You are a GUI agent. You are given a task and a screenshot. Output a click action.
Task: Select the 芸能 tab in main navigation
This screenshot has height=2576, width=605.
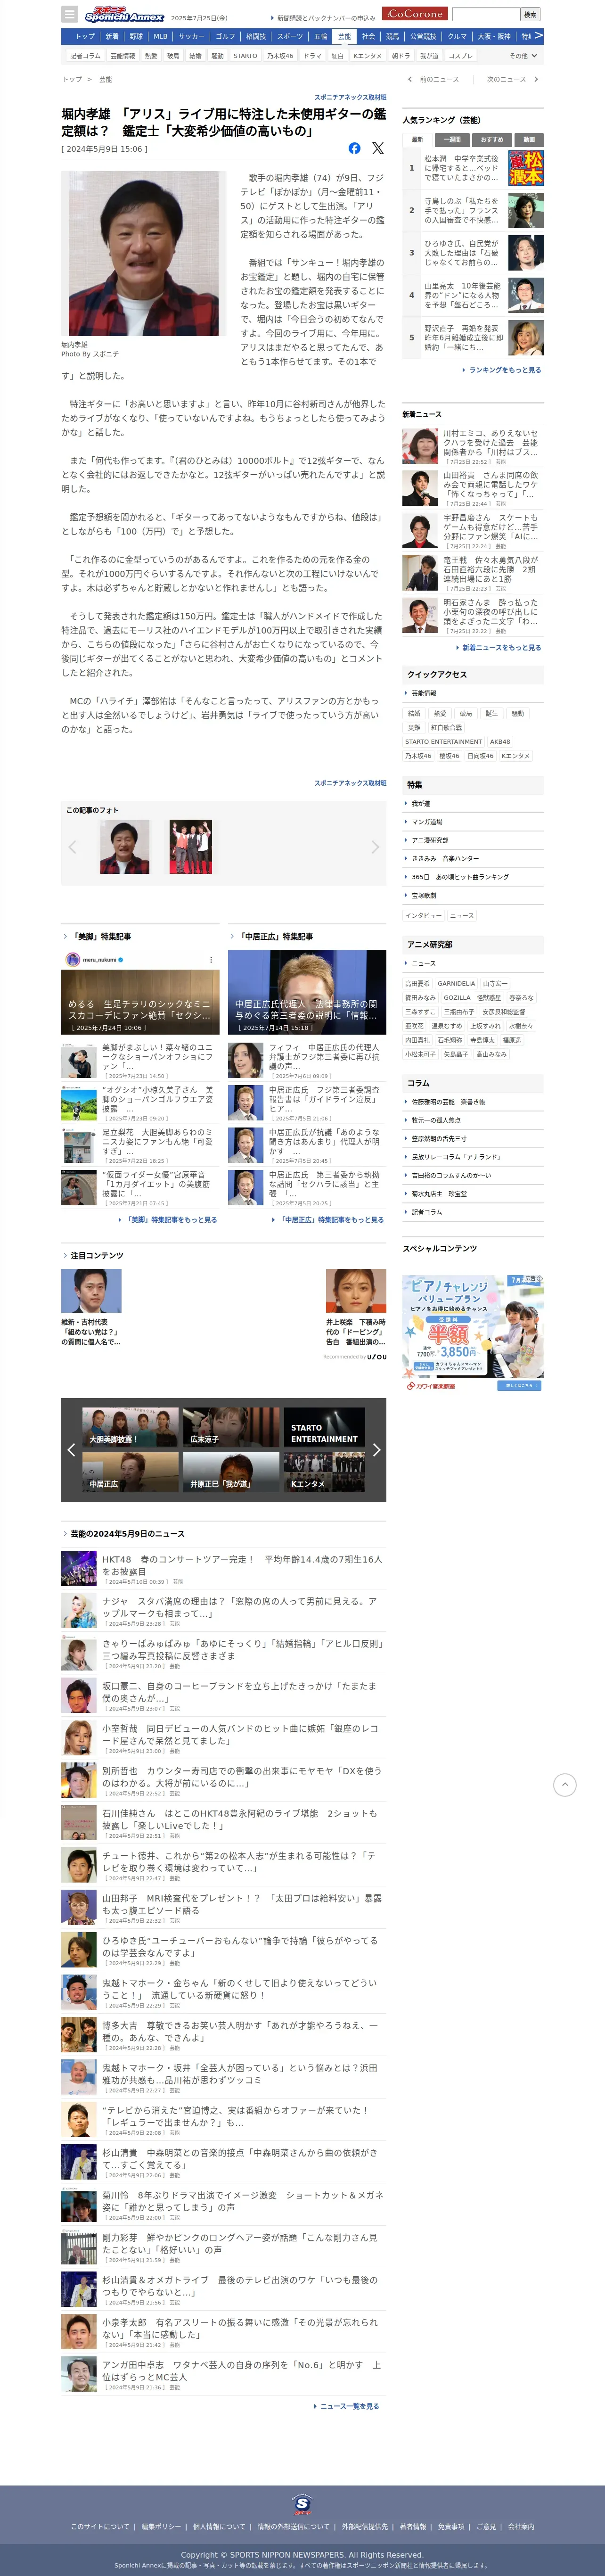[x=344, y=36]
